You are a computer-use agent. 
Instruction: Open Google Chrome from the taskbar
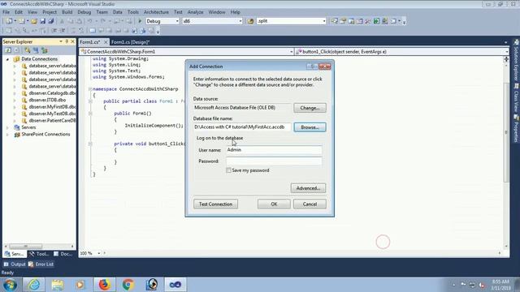(128, 285)
